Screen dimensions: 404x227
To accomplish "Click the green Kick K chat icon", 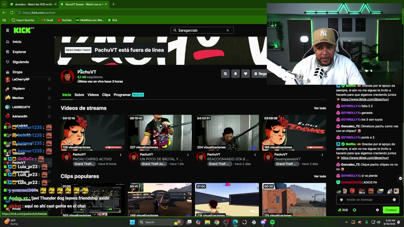I will [x=354, y=210].
